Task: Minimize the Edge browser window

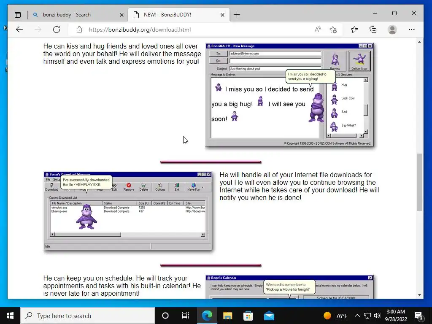Action: coord(375,13)
